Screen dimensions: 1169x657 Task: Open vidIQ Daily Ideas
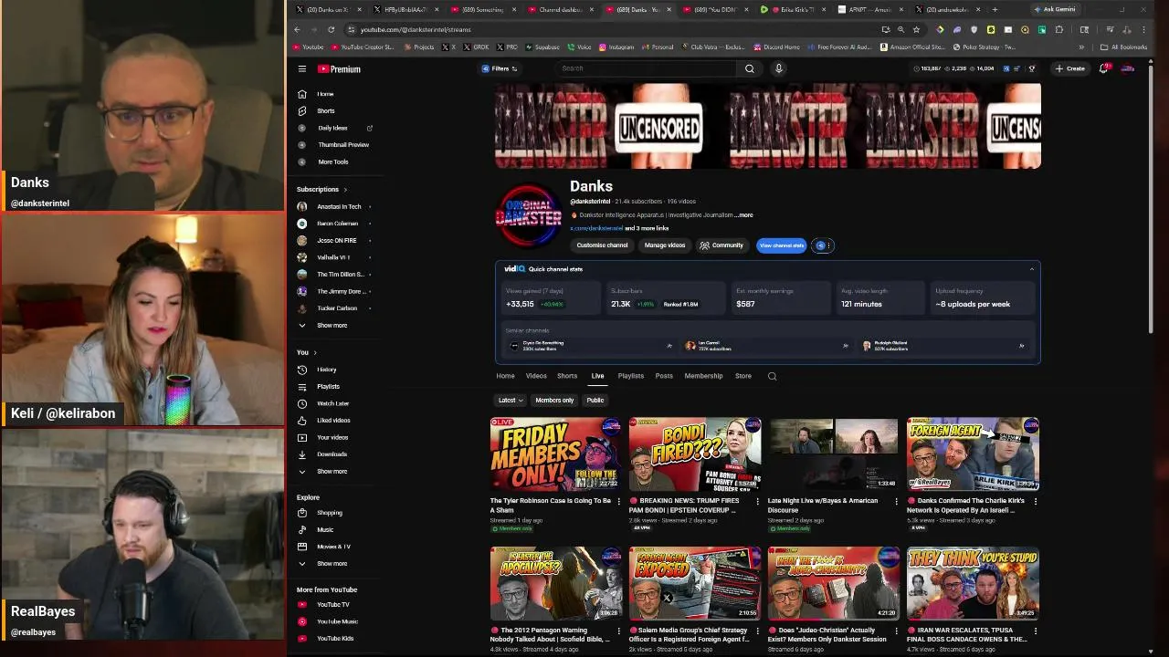tap(331, 128)
